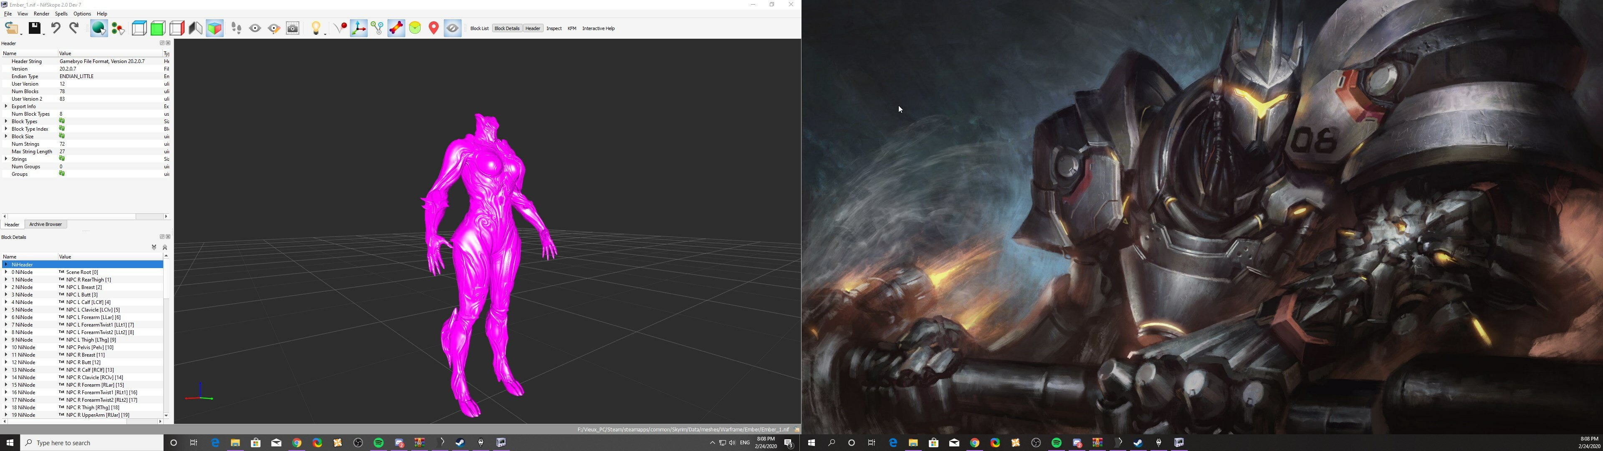The width and height of the screenshot is (1603, 451).
Task: Toggle the Draw Axes icon
Action: (x=359, y=28)
